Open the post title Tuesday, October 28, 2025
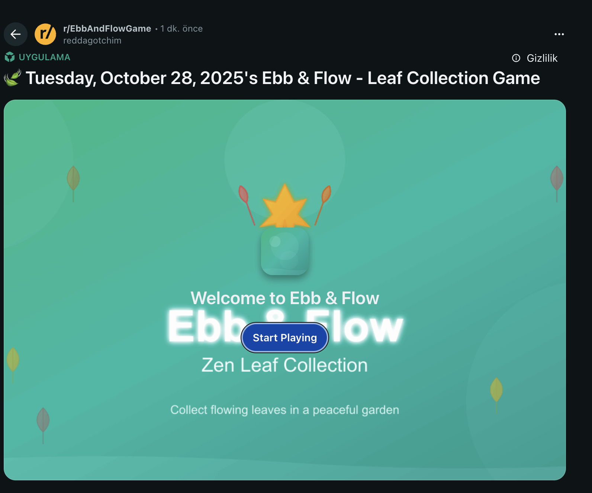592x493 pixels. (283, 78)
